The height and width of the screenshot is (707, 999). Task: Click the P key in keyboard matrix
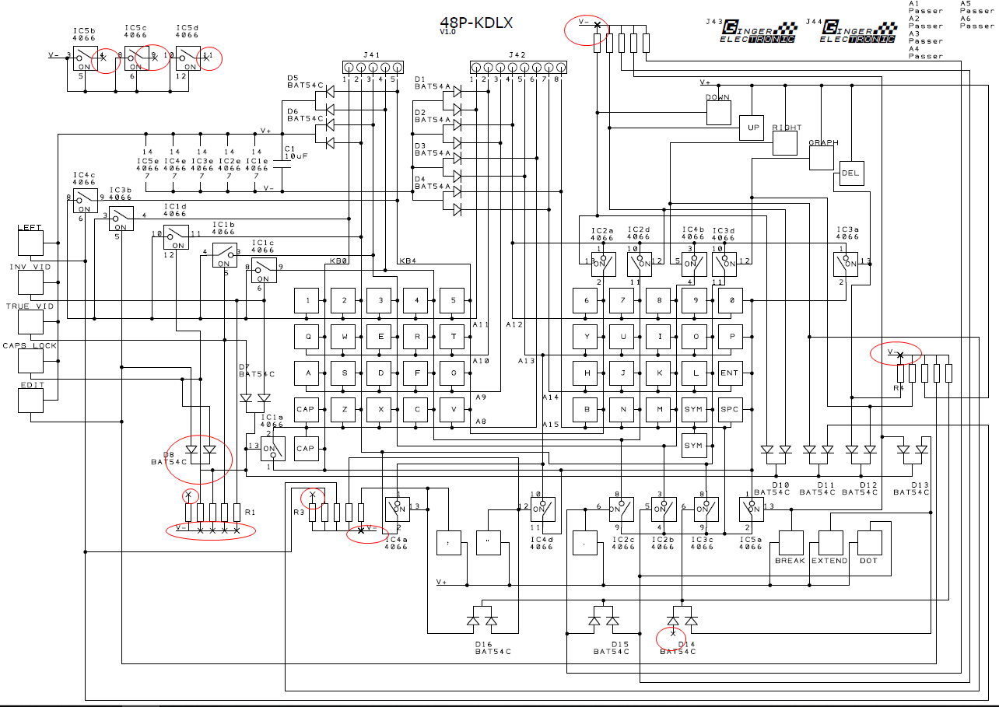click(x=730, y=337)
